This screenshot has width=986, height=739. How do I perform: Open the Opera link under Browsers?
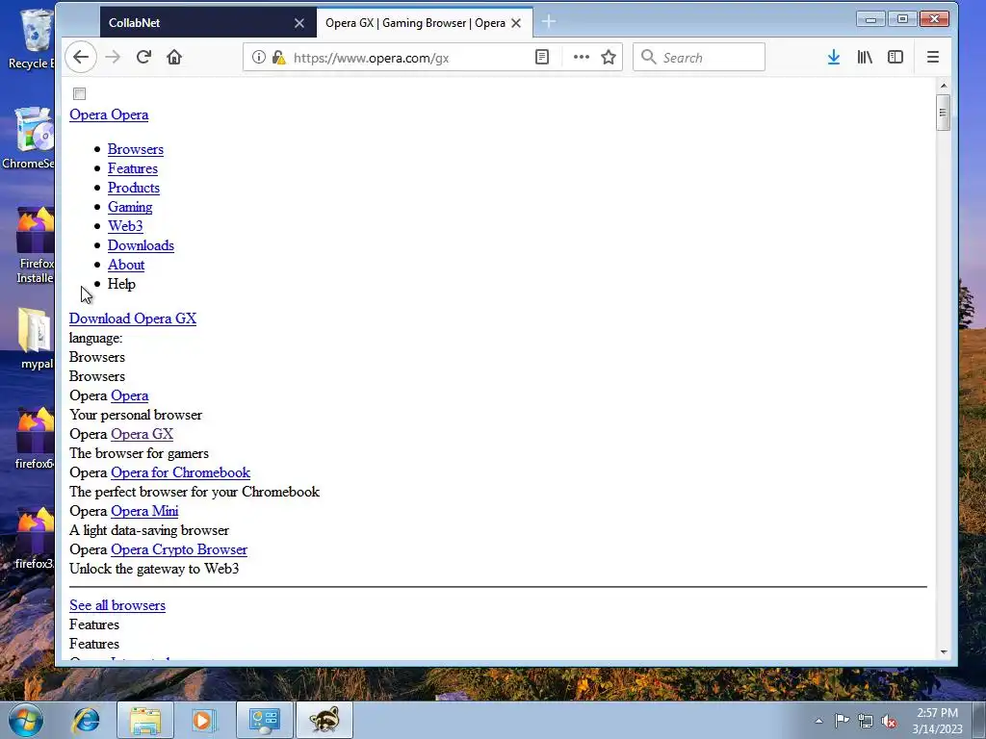[130, 395]
